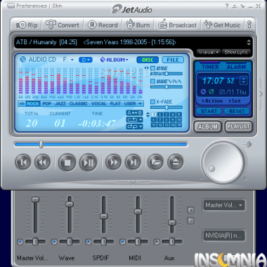Open the ALBUM dropdown in the display
The height and width of the screenshot is (267, 267).
pos(115,60)
